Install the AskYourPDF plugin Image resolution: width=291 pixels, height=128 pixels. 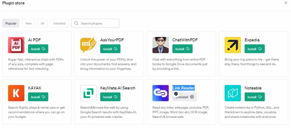[x=110, y=49]
